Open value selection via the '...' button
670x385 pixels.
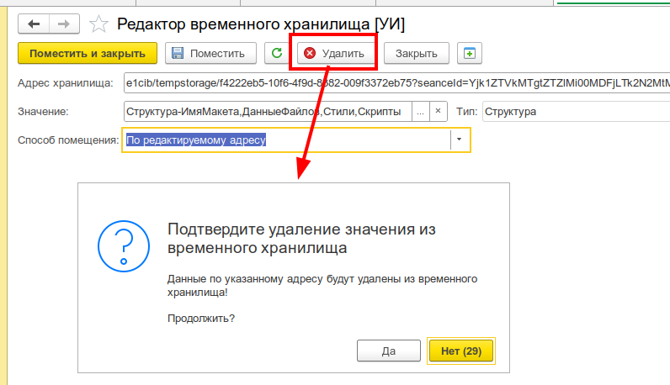coord(421,112)
